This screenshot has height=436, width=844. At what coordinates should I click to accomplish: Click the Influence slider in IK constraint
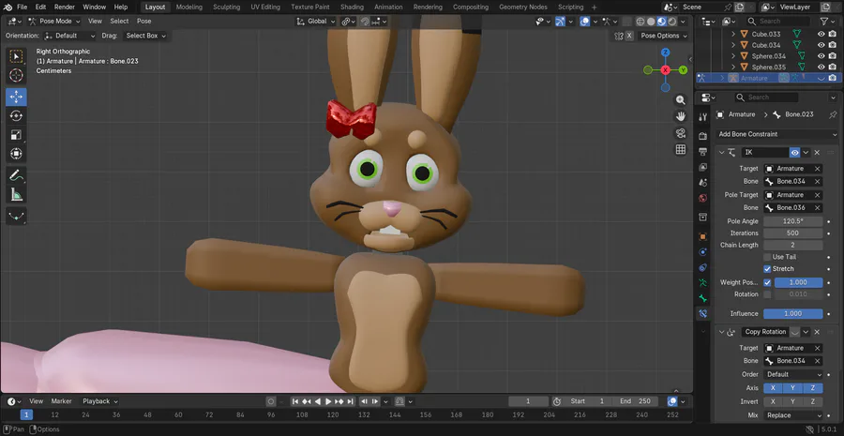(792, 313)
